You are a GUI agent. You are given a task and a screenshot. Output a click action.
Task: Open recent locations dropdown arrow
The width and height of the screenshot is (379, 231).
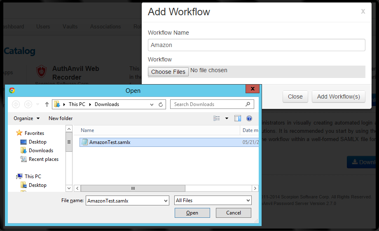point(38,104)
